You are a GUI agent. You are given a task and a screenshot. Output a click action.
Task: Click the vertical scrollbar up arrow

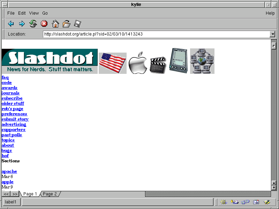click(x=274, y=183)
